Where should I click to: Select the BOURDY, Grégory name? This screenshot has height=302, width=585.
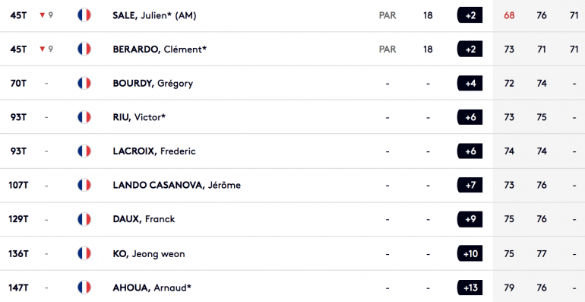point(153,84)
